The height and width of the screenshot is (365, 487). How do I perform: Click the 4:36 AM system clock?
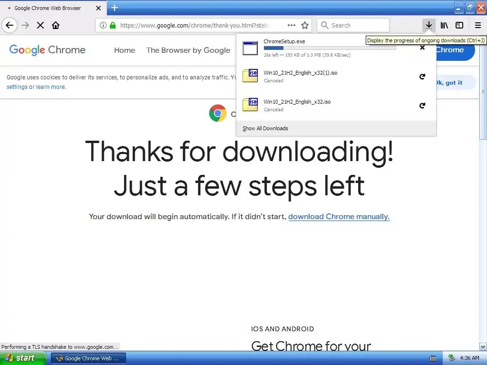pos(469,358)
